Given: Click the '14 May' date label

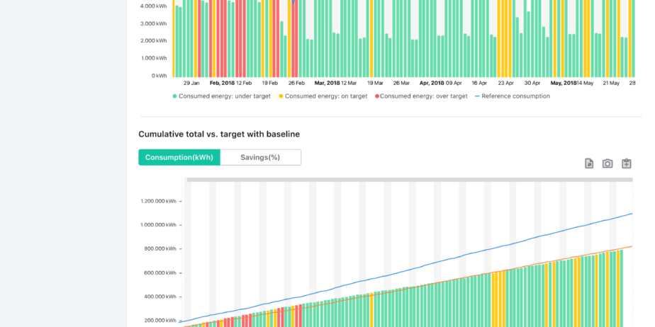Looking at the screenshot, I should click(585, 84).
